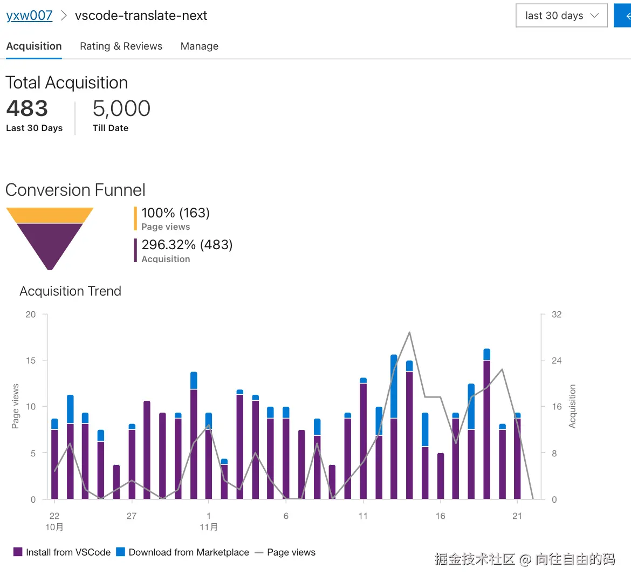Click the purple funnel Acquisition segment
The width and height of the screenshot is (631, 582).
tap(50, 243)
